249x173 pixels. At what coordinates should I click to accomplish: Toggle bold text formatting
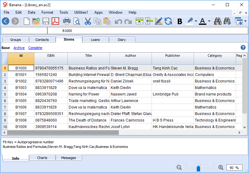coord(180,21)
